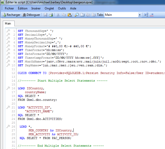The height and width of the screenshot is (149, 165).
Task: Click the wizard wand icon beside line 12
Action: 8,73
